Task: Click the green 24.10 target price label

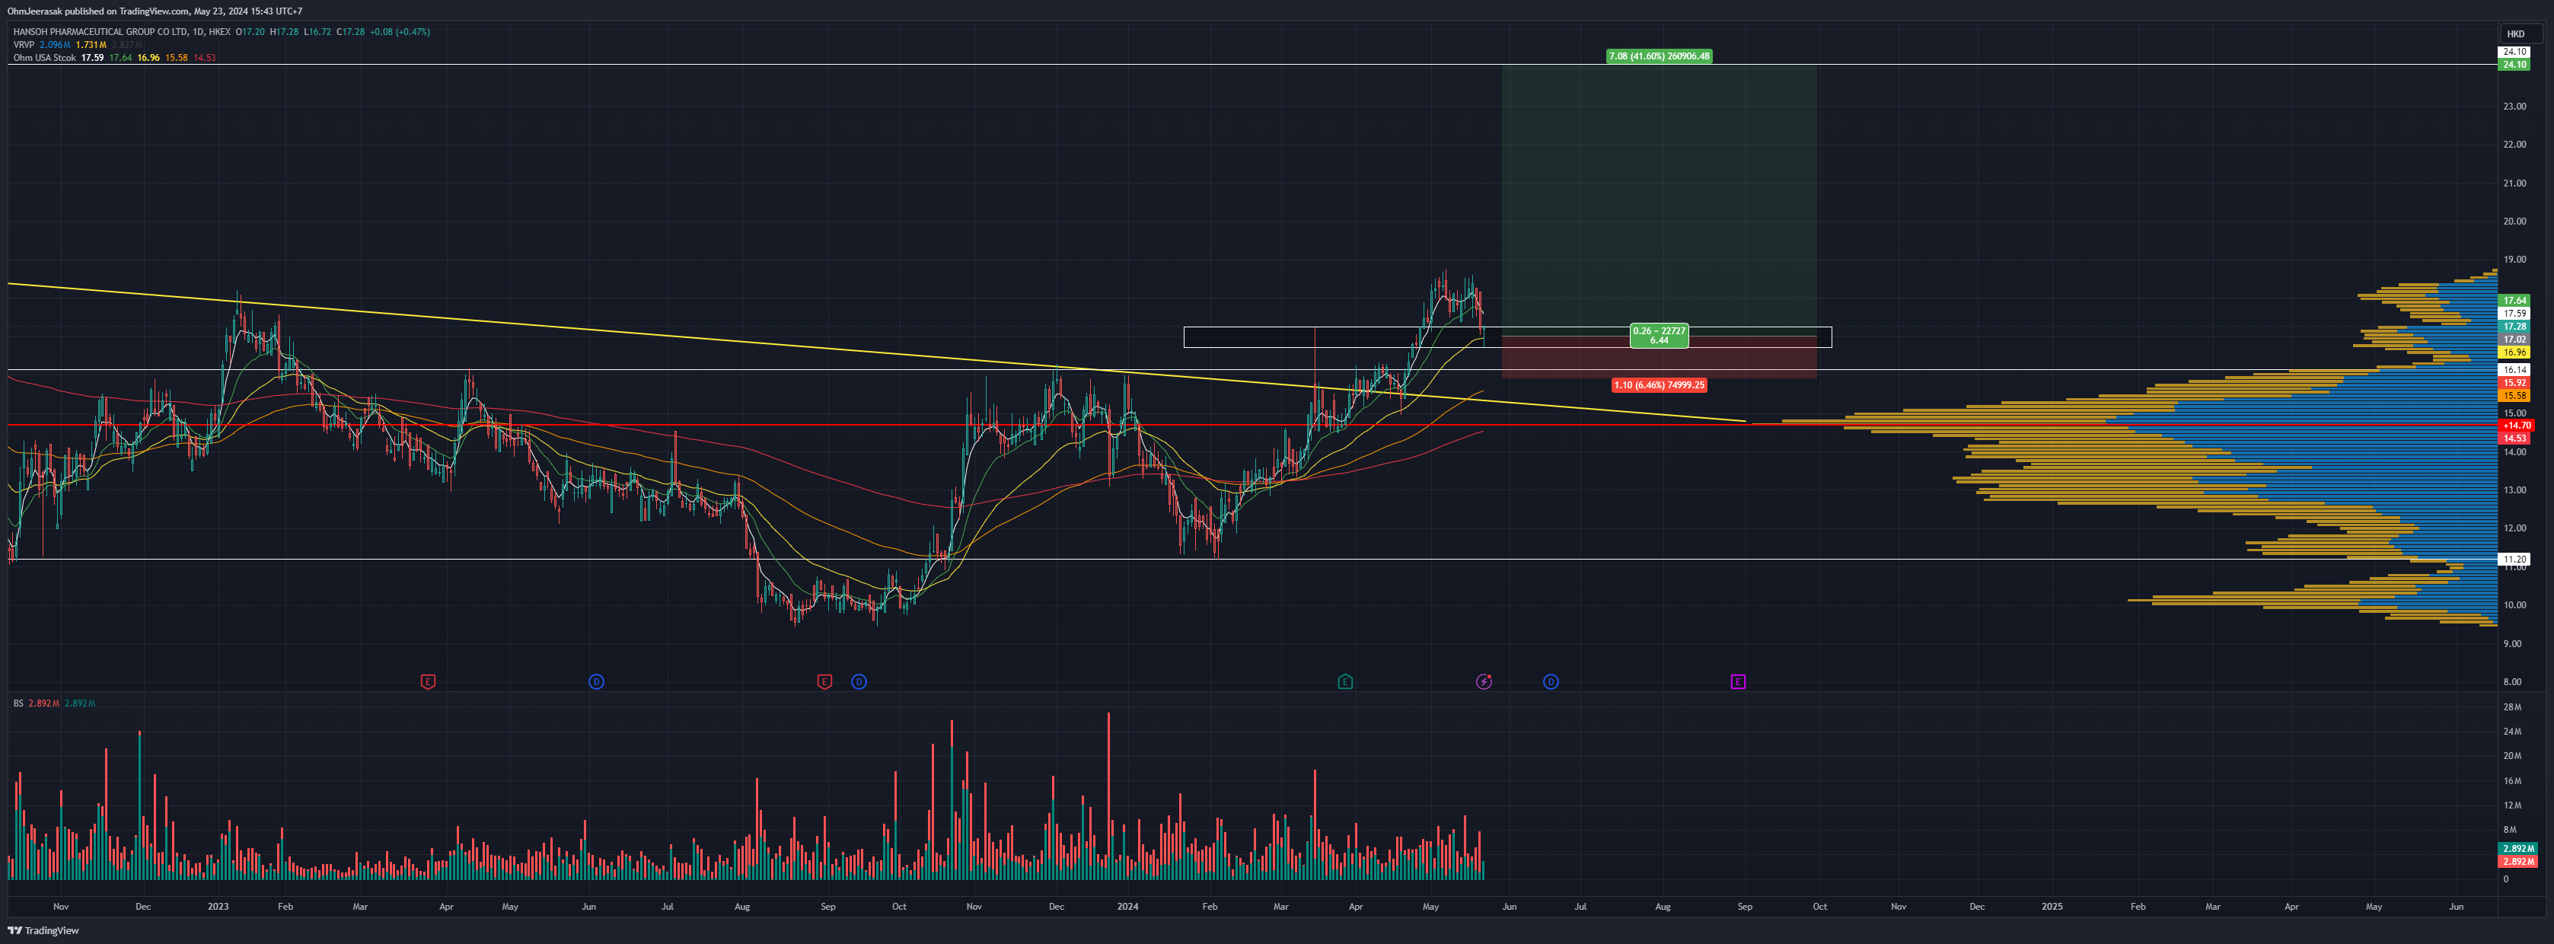Action: [x=2514, y=65]
